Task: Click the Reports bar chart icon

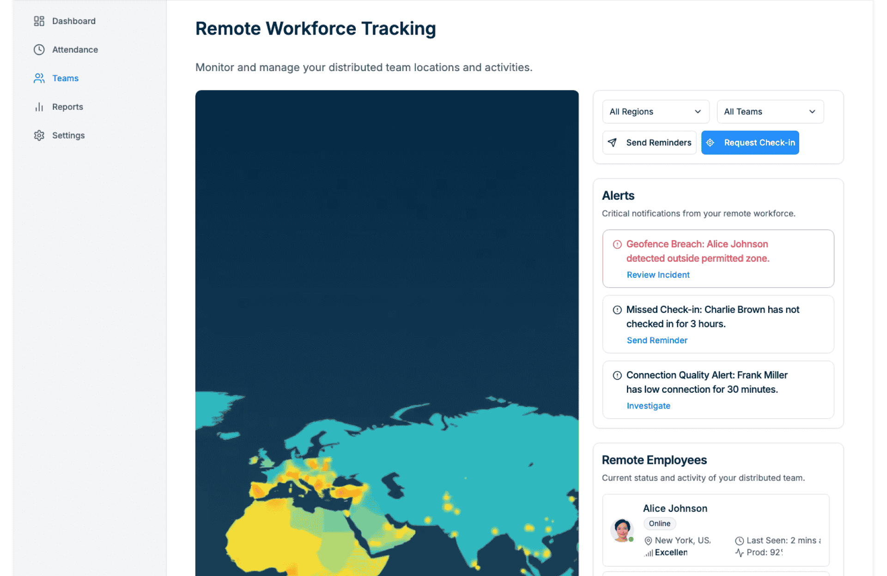Action: tap(39, 107)
